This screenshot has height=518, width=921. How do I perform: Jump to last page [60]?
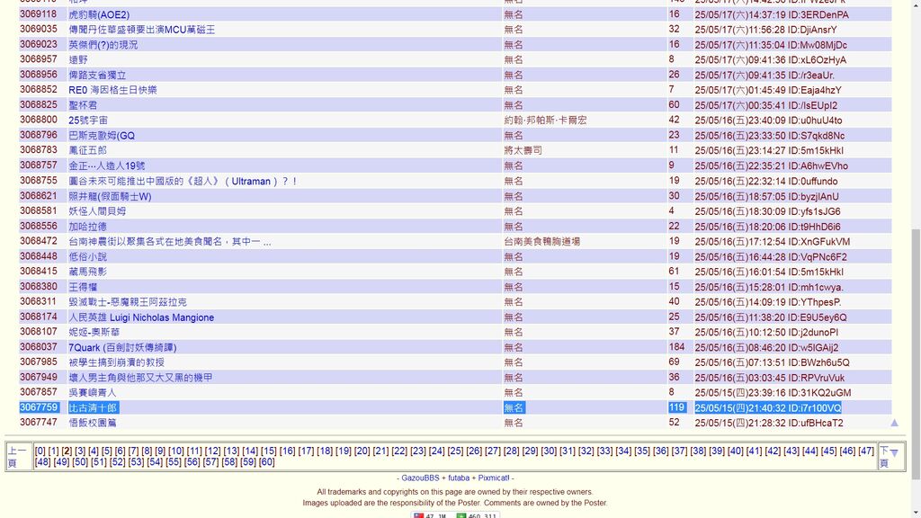(x=266, y=462)
